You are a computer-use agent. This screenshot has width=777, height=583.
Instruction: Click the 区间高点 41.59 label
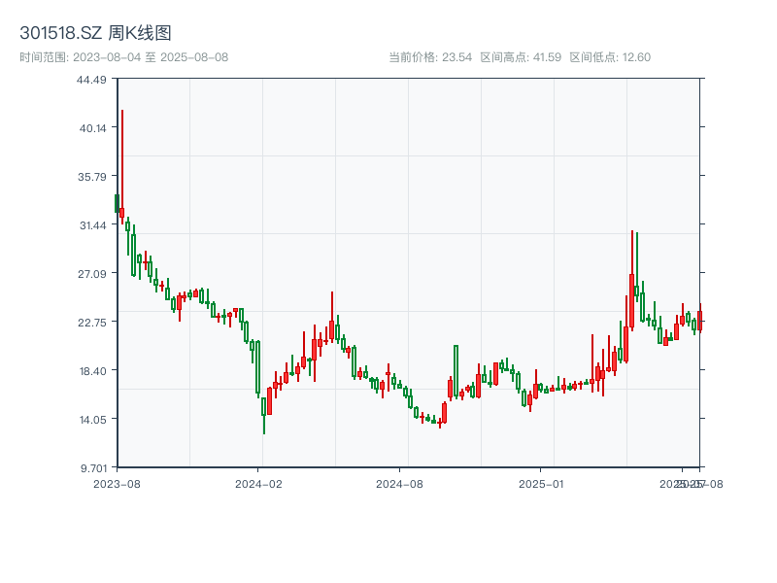click(521, 57)
